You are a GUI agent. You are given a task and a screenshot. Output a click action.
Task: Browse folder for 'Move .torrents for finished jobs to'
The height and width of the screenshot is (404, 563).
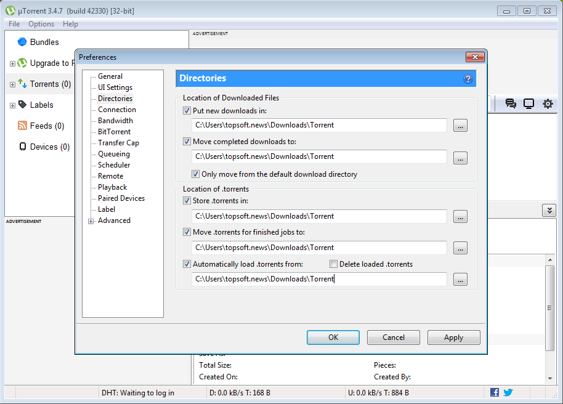(x=460, y=248)
